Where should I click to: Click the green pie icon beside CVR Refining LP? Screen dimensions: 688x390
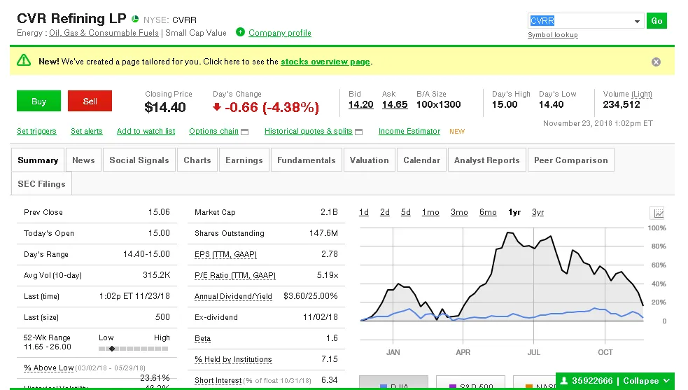[135, 19]
